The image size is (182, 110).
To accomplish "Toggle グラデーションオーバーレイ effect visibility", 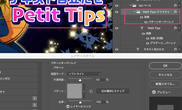I will (148, 43).
